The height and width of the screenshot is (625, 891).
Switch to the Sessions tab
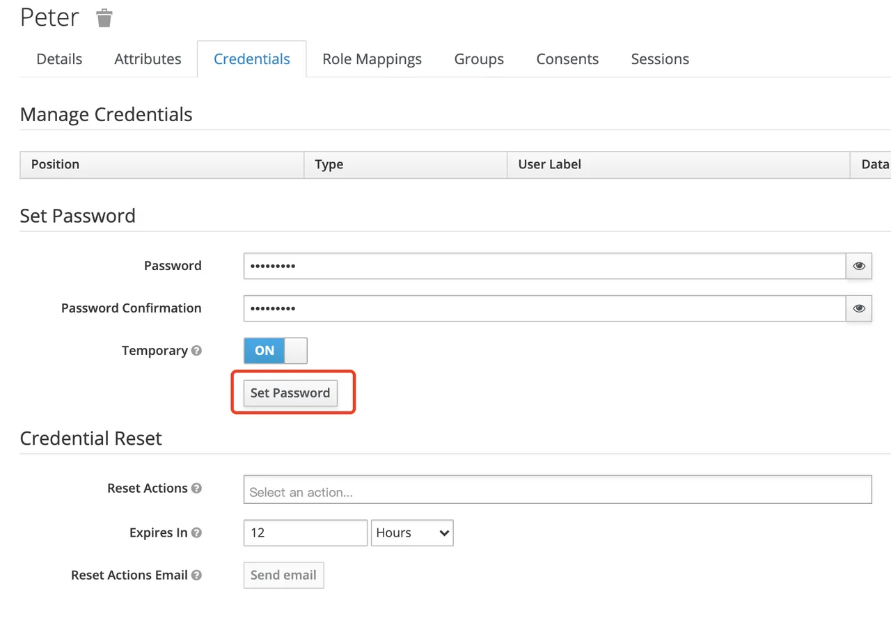tap(660, 59)
